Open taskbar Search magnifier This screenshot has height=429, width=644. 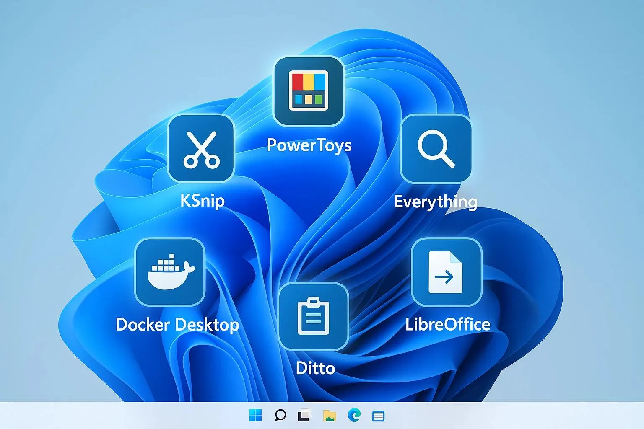click(280, 415)
